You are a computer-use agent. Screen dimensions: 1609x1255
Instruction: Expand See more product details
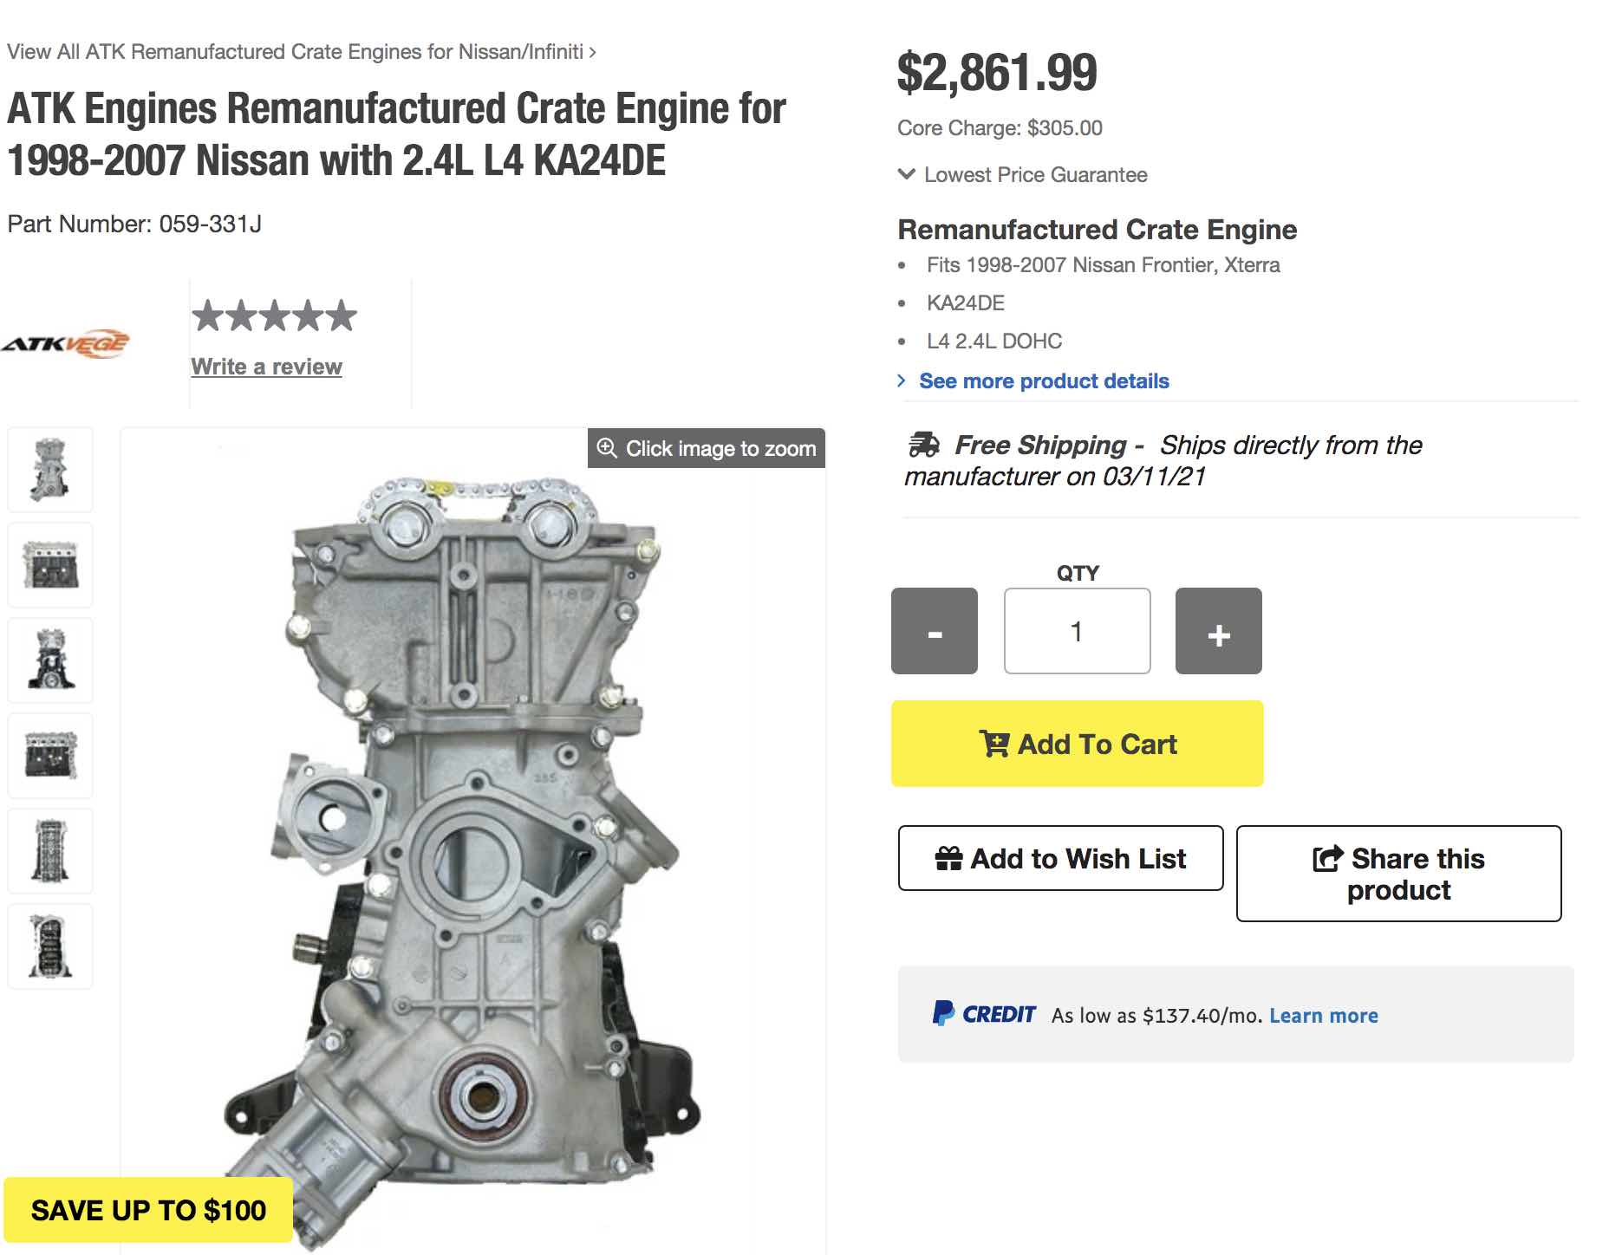tap(1043, 381)
